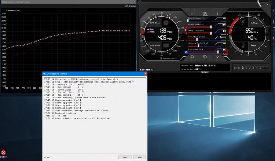Click the Power Limit slider handle
The image size is (275, 161).
[211, 27]
